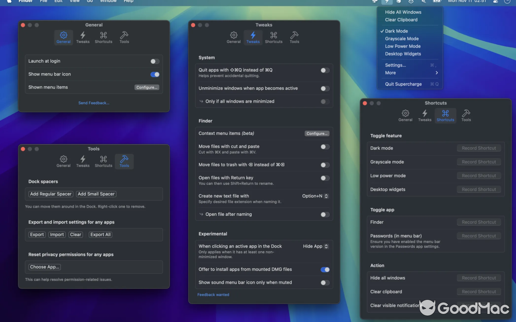Open the Tools hammer tab in the Tweaks window
The image size is (516, 322).
(294, 37)
